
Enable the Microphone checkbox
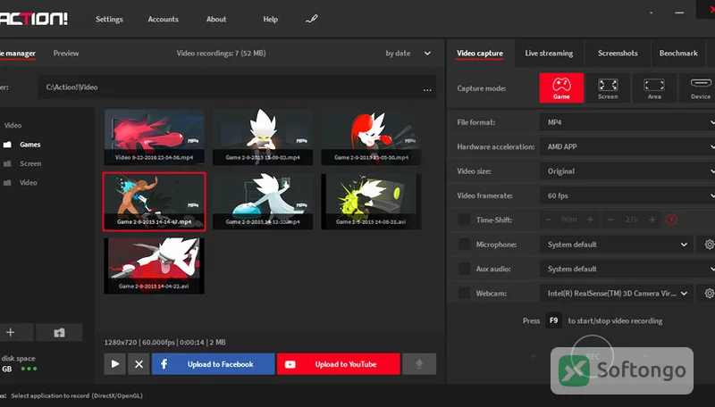pos(464,245)
